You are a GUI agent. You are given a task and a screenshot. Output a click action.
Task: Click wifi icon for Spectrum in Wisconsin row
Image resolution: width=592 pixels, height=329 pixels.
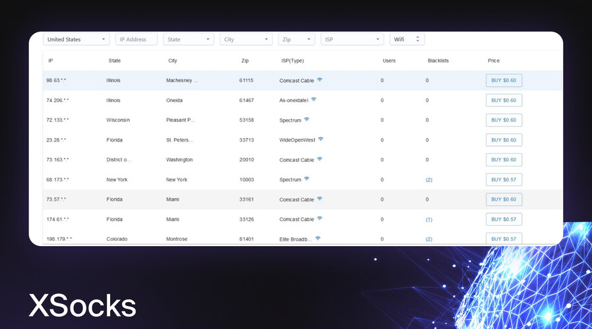click(x=307, y=120)
